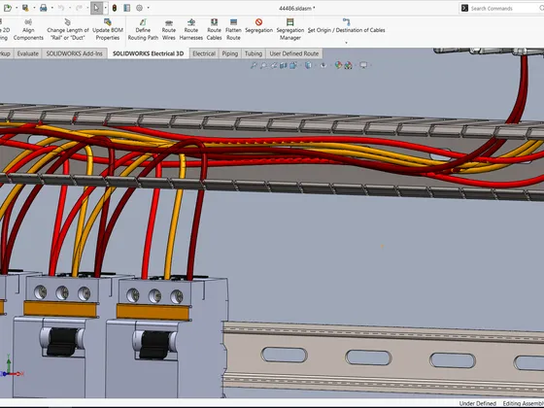Click the Undo icon
Viewport: 544px width, 408px height.
(61, 8)
